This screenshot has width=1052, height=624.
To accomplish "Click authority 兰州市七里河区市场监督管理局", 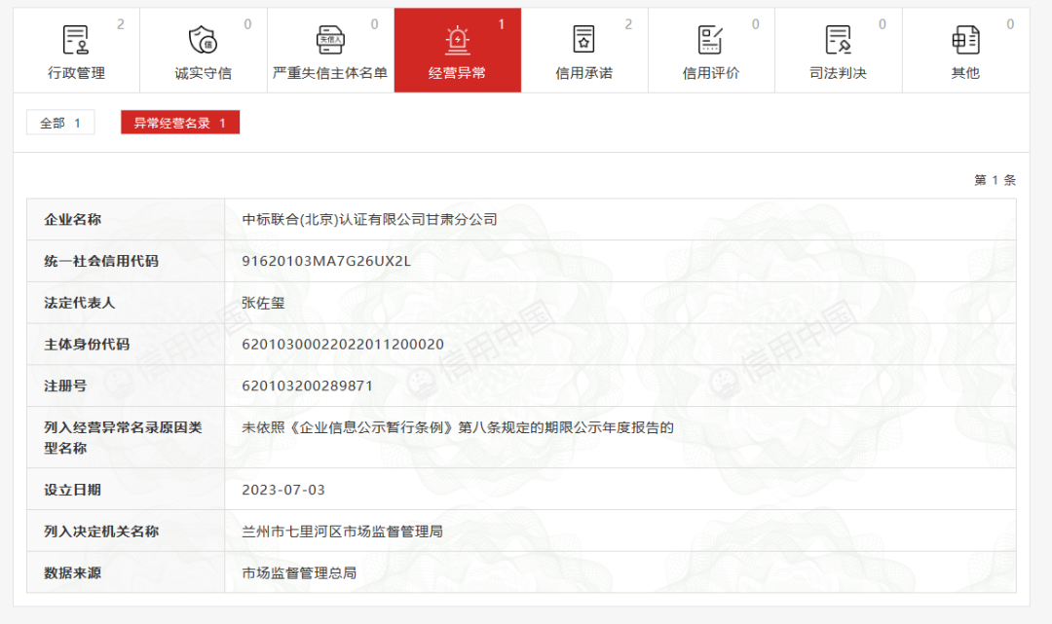I will [342, 532].
